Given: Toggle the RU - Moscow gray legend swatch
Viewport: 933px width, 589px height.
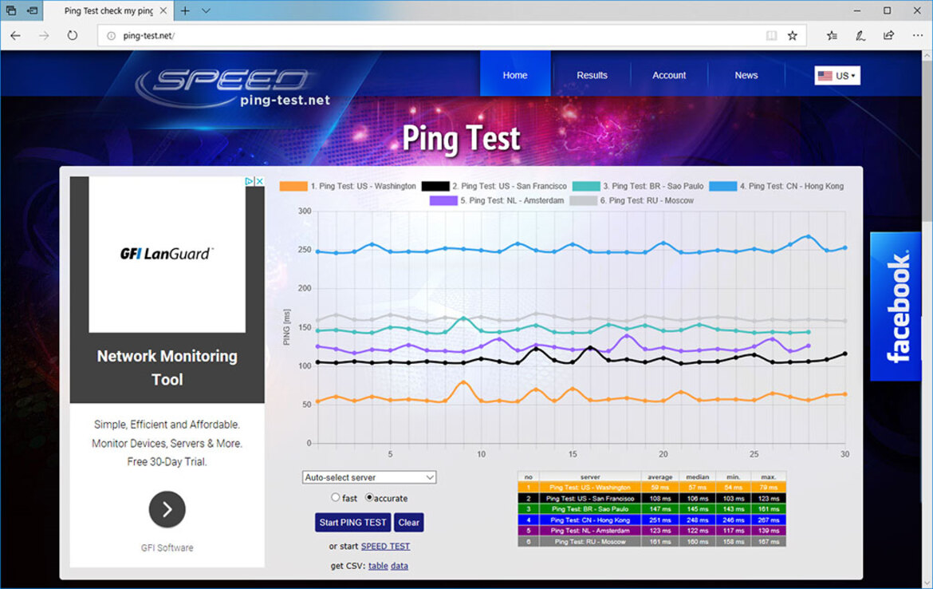Looking at the screenshot, I should click(583, 200).
